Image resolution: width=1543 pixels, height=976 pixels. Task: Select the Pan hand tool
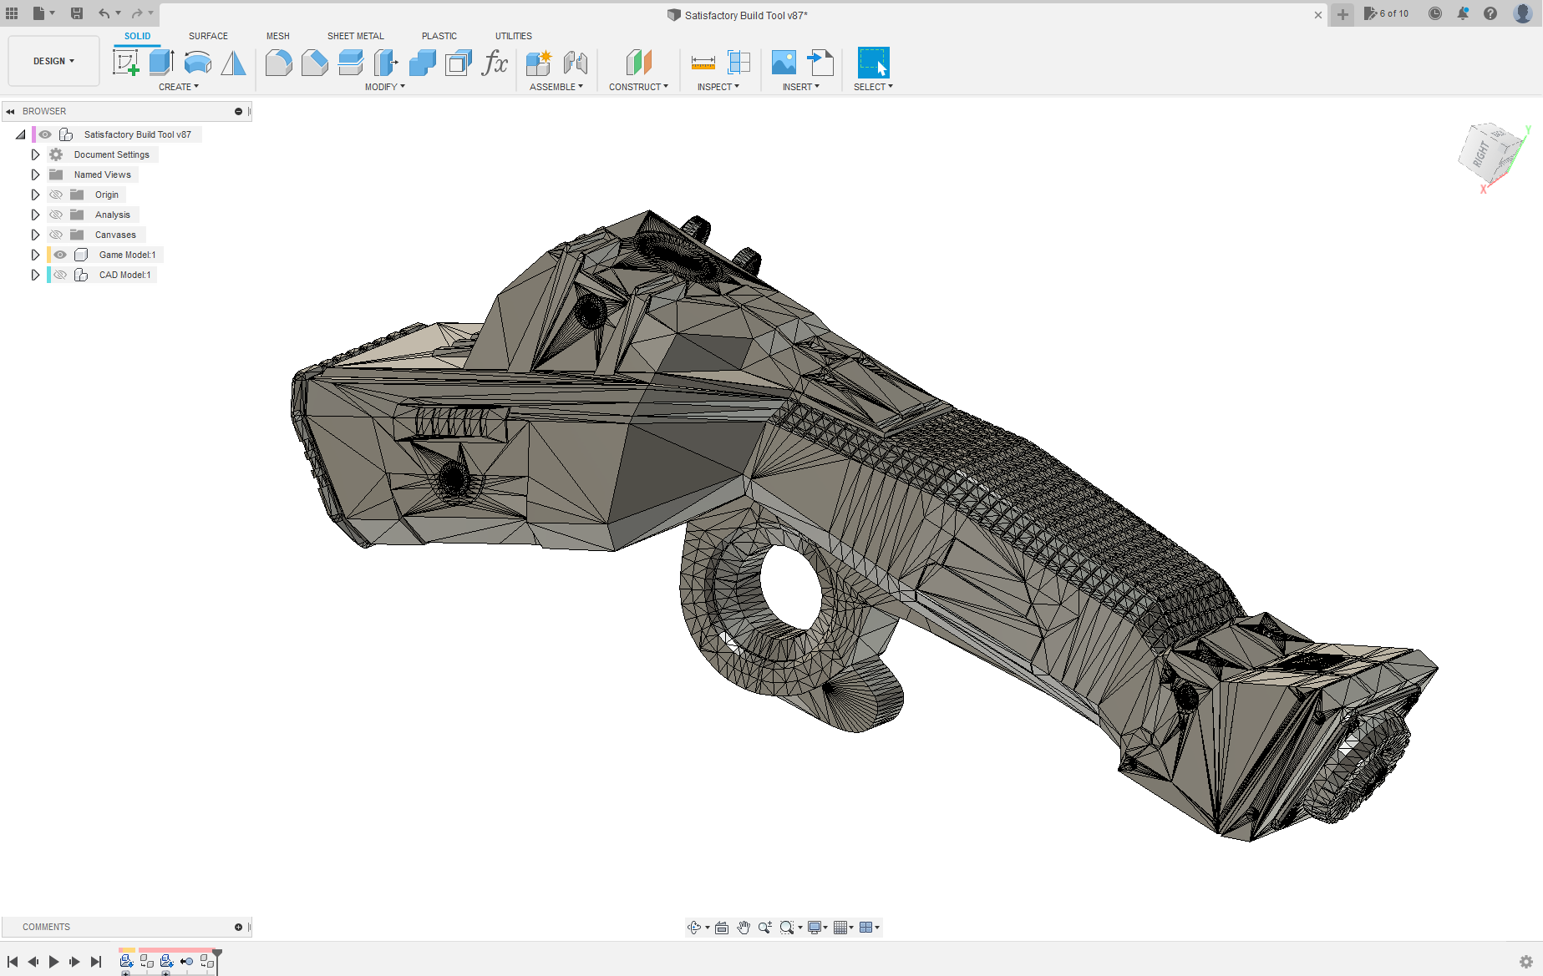pyautogui.click(x=743, y=928)
